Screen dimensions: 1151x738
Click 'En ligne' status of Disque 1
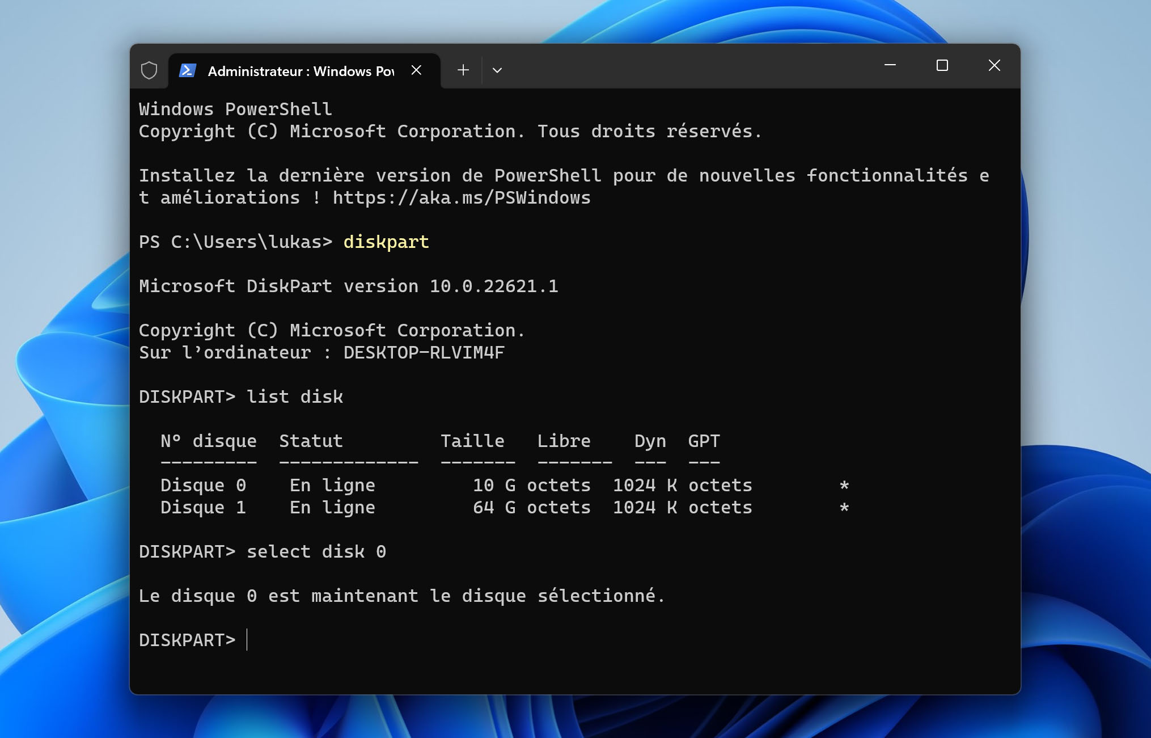332,507
